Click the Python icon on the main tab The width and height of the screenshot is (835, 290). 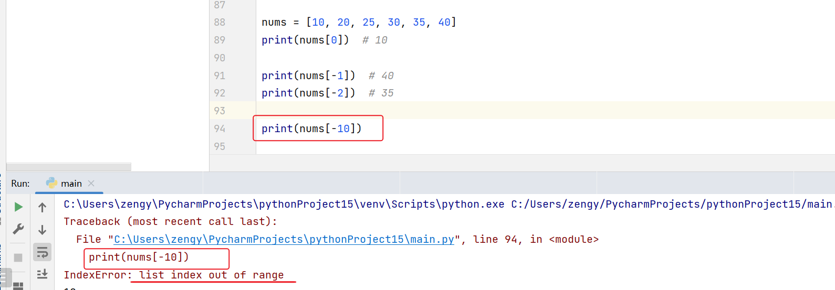(x=51, y=182)
